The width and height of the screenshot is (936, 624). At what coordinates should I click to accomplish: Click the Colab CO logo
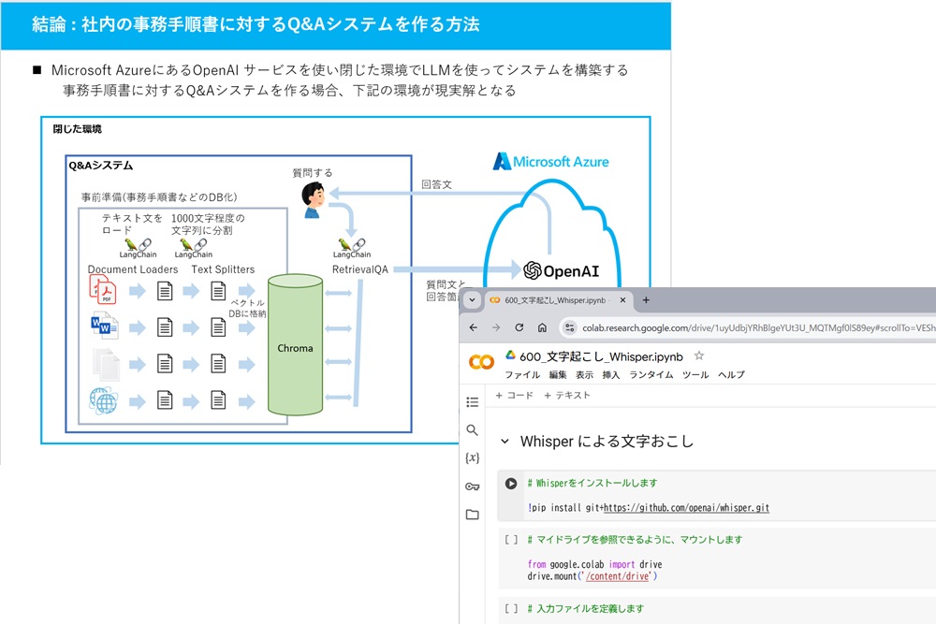(x=481, y=361)
